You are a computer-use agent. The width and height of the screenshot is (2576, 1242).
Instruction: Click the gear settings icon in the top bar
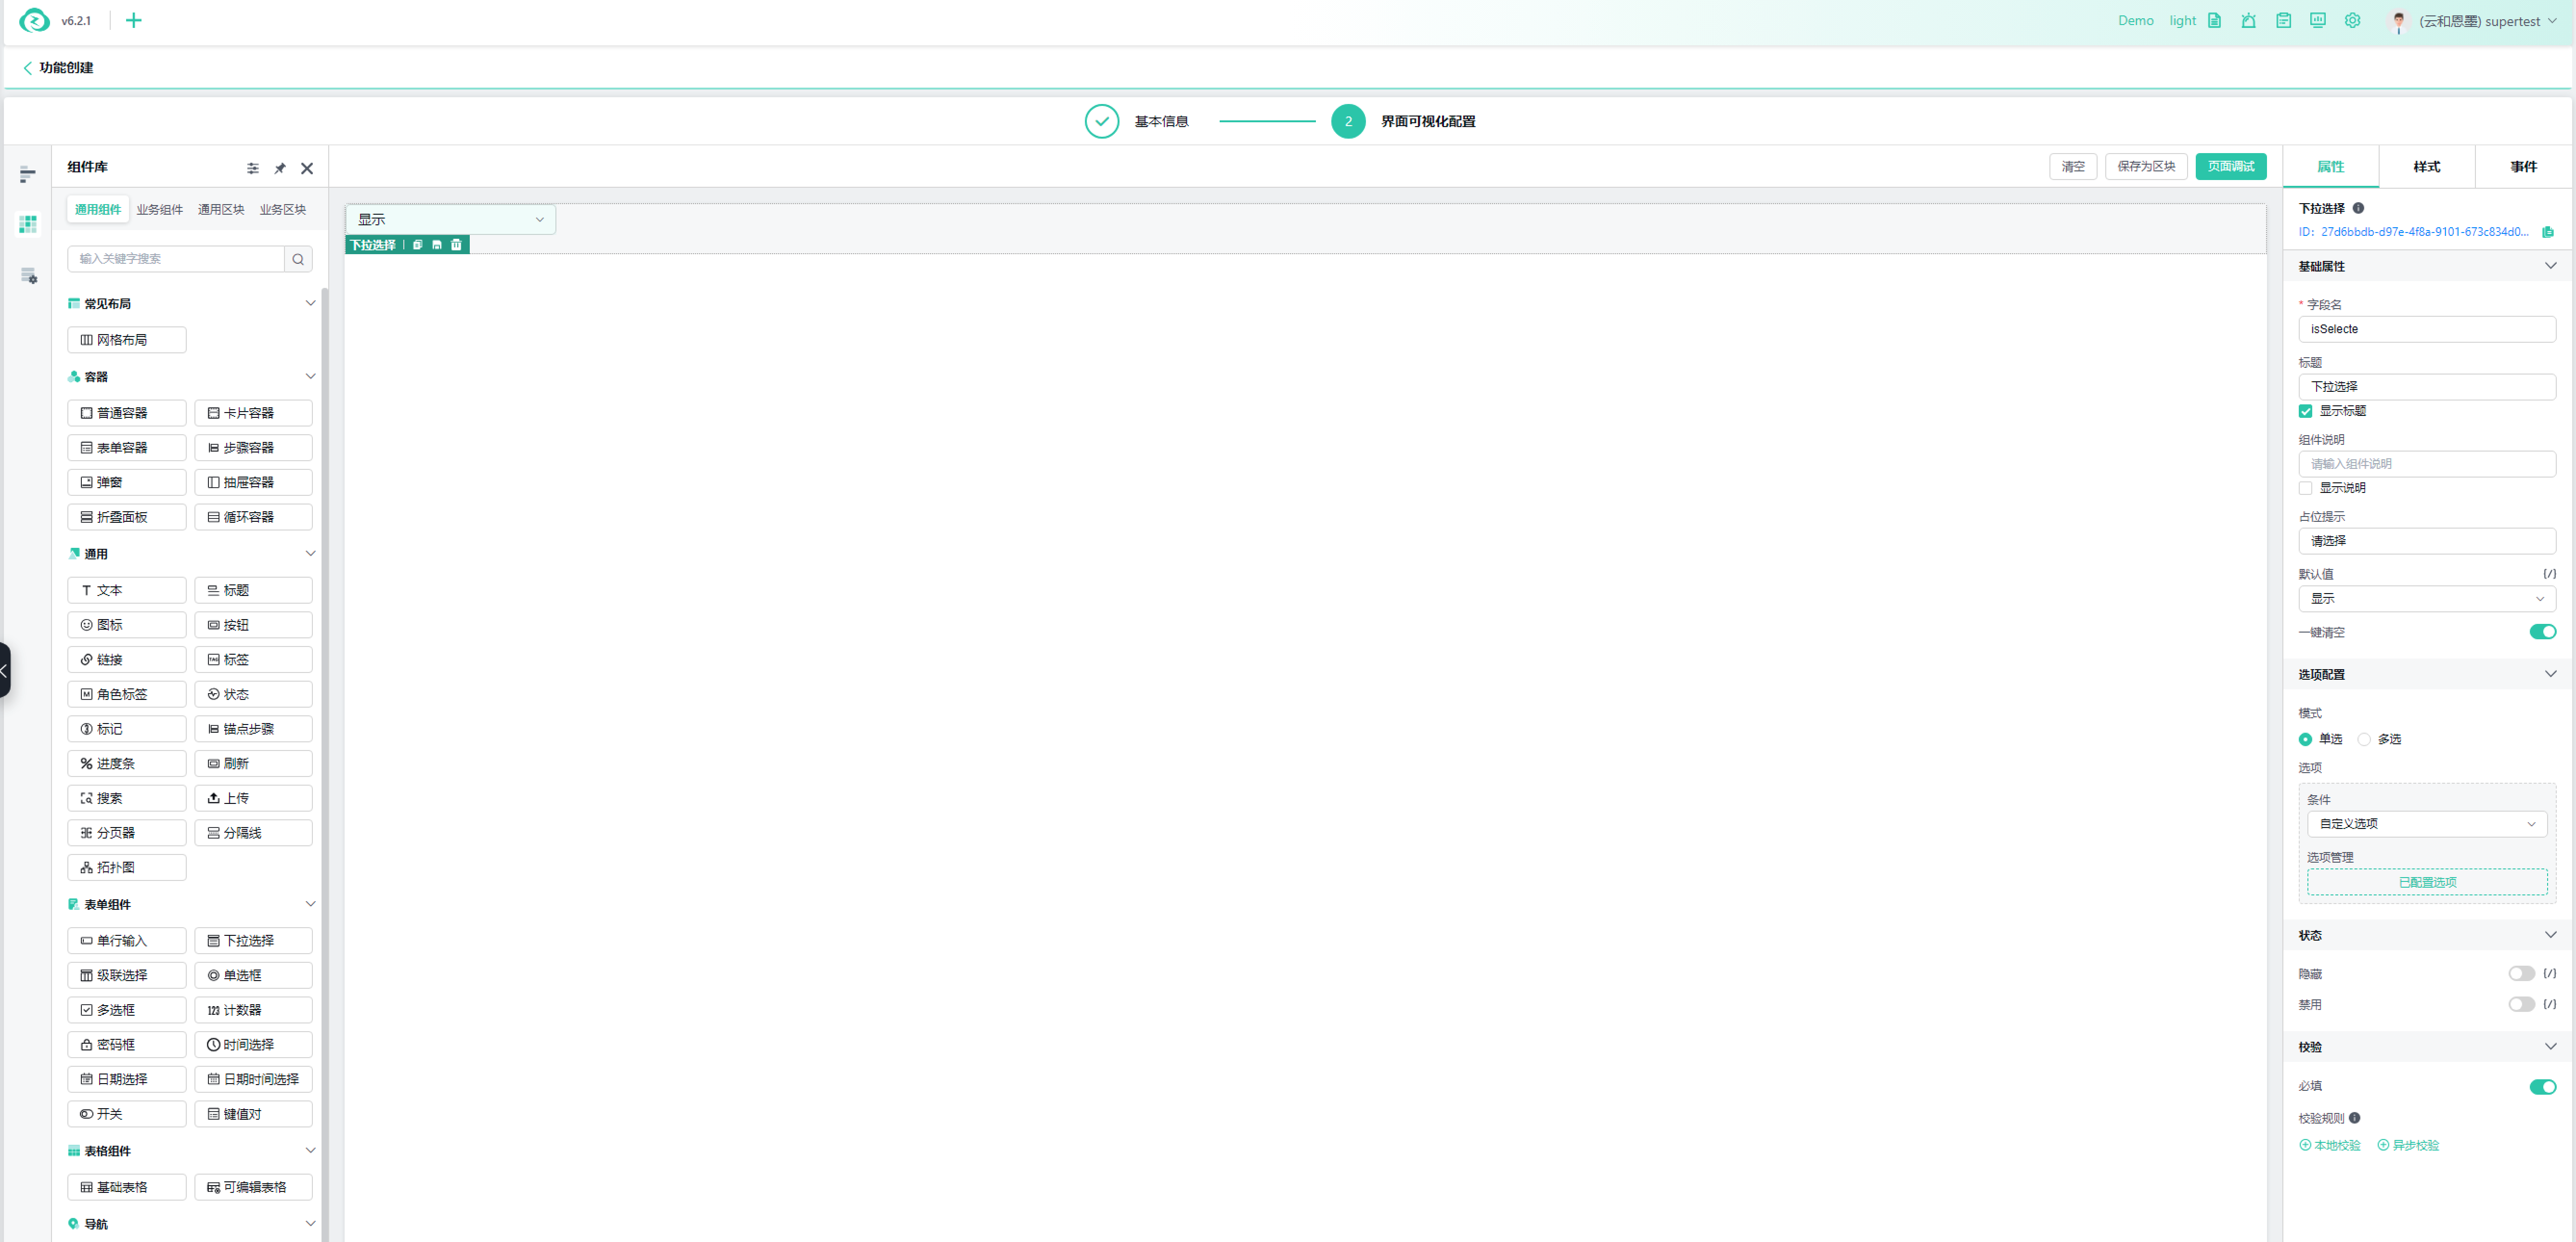pos(2352,21)
